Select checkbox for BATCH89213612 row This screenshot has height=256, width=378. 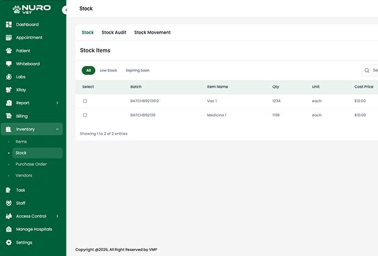(85, 101)
